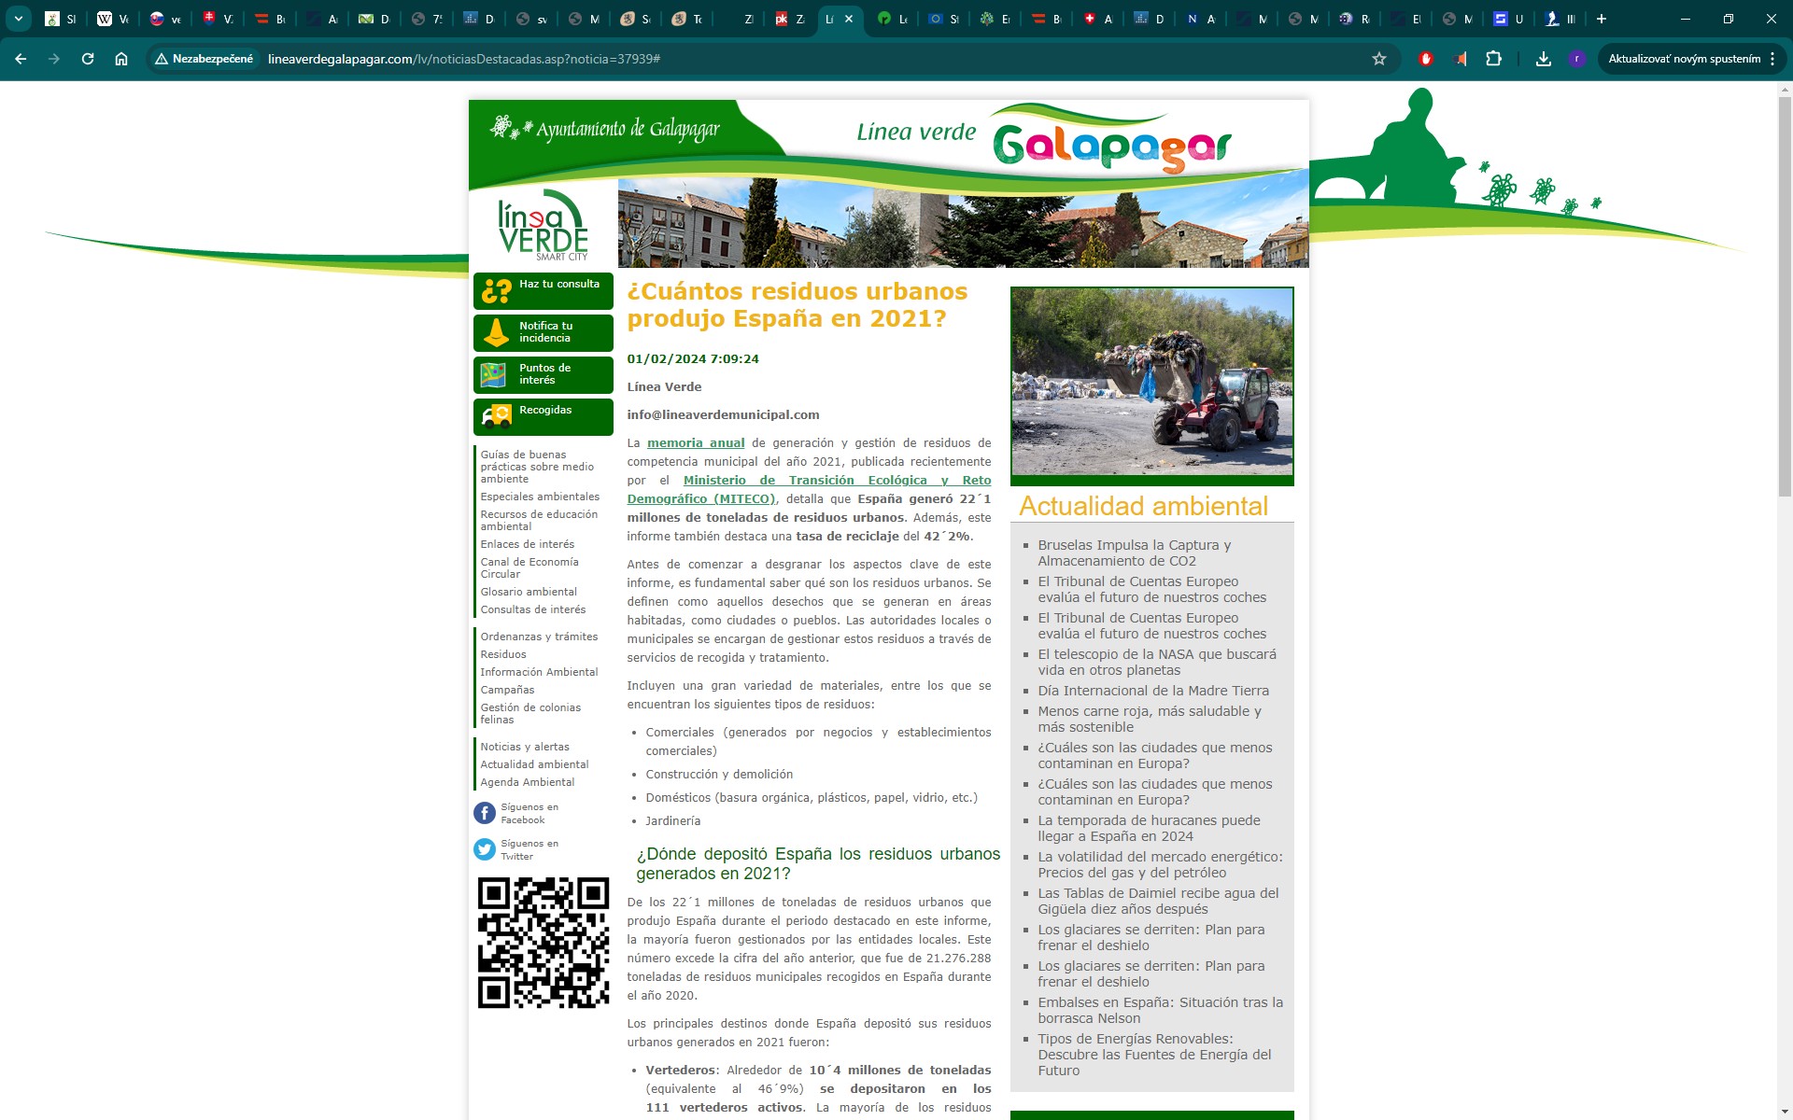
Task: Open the Campañas link
Action: (x=507, y=690)
